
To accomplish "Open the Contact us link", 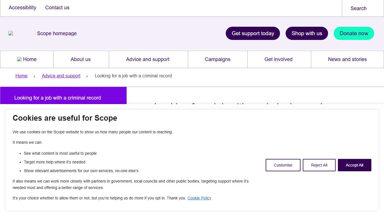I will [x=57, y=8].
